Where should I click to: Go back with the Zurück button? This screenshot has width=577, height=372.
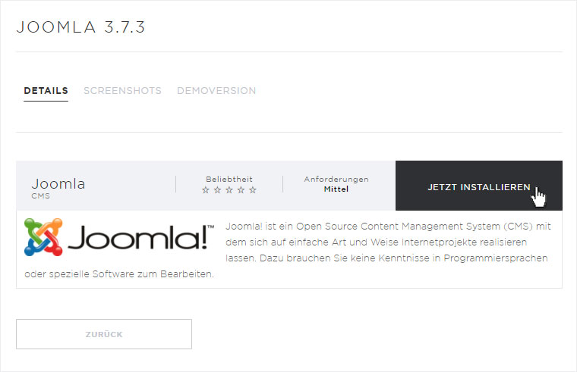tap(104, 334)
